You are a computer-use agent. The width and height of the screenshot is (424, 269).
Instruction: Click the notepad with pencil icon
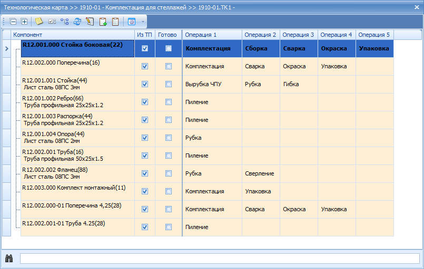[90, 22]
